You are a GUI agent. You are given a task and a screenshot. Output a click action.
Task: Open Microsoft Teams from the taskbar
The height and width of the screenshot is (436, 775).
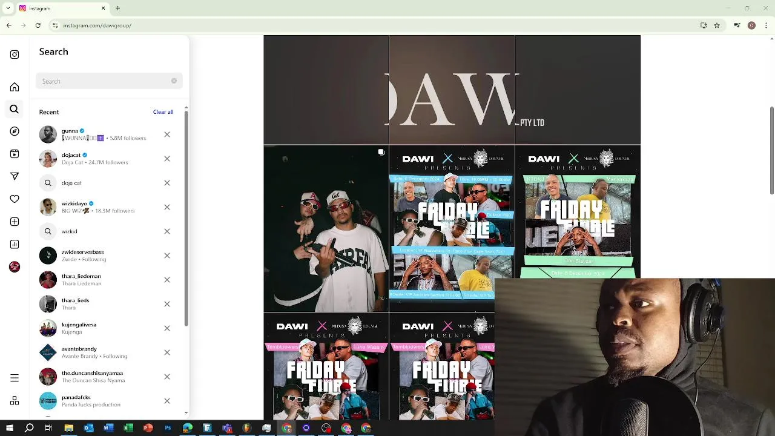click(x=227, y=428)
